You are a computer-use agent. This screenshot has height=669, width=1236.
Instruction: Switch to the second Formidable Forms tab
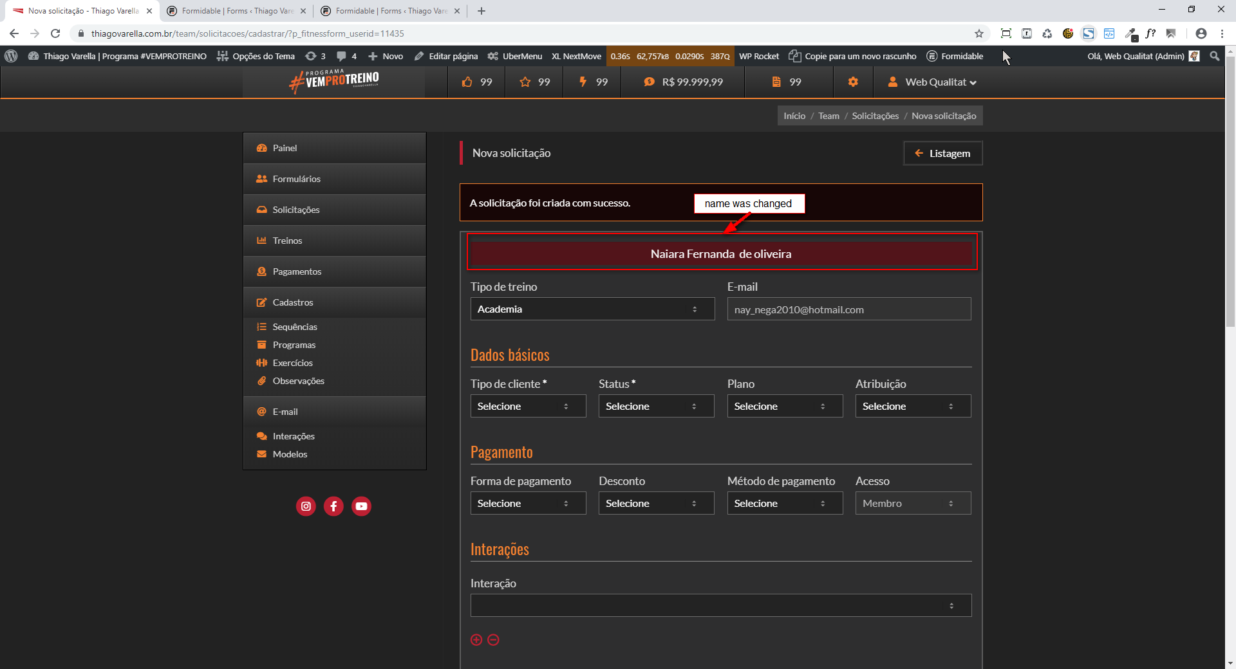click(391, 11)
